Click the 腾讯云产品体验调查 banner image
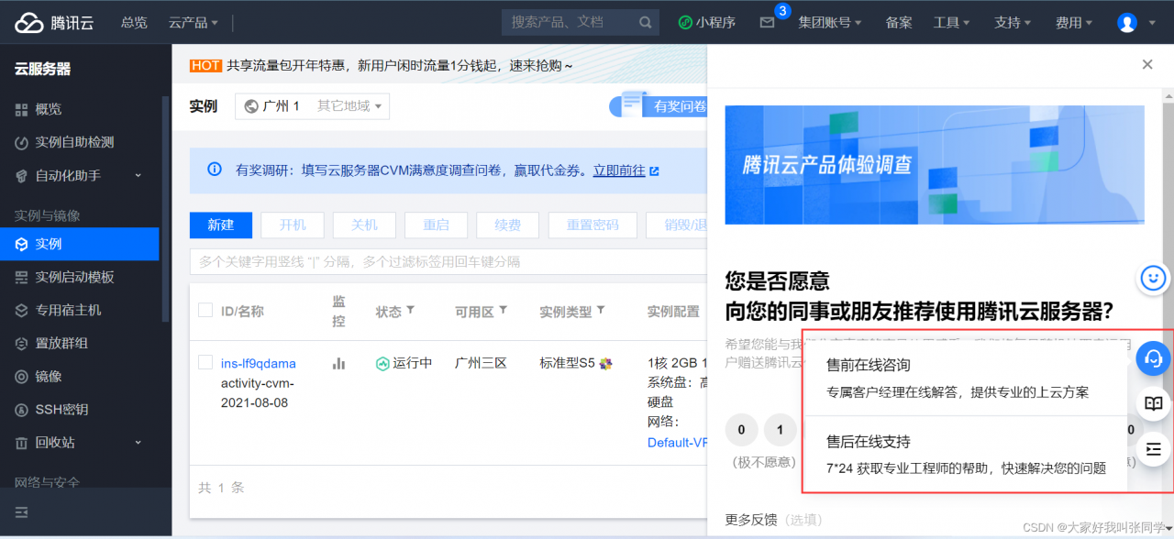The width and height of the screenshot is (1174, 539). coord(935,165)
